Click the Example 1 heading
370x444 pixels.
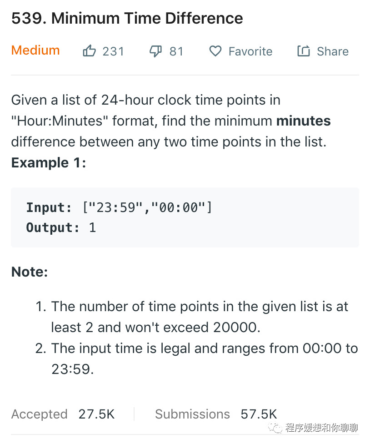pyautogui.click(x=49, y=162)
